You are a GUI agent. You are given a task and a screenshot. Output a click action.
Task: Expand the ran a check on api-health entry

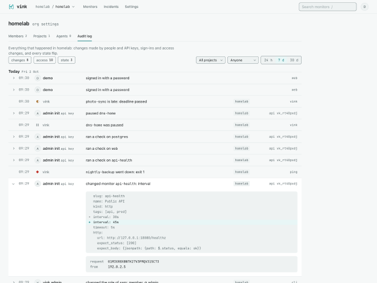click(14, 161)
